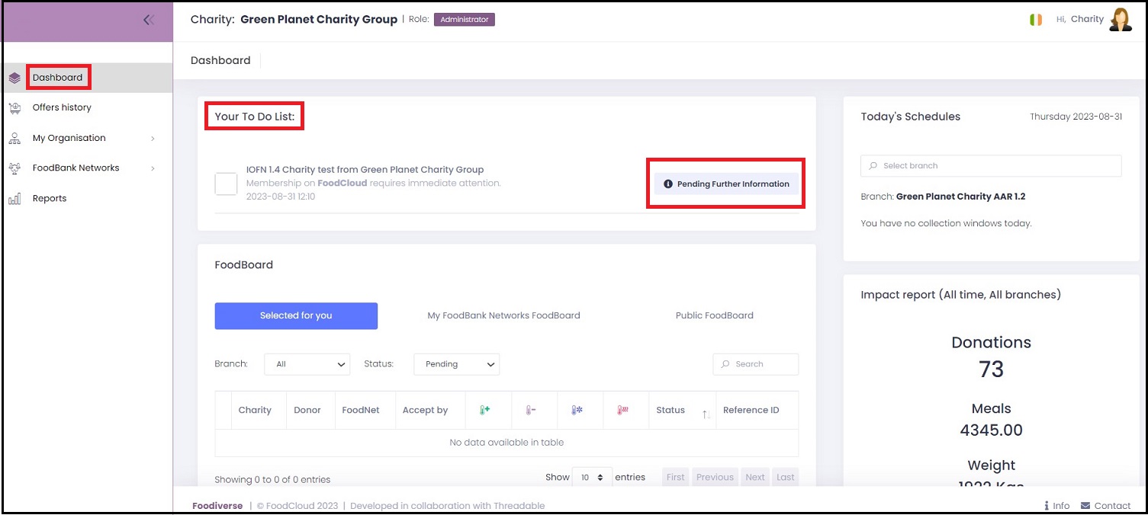Click the Irish flag language icon
Viewport: 1148px width, 515px height.
pyautogui.click(x=1035, y=20)
